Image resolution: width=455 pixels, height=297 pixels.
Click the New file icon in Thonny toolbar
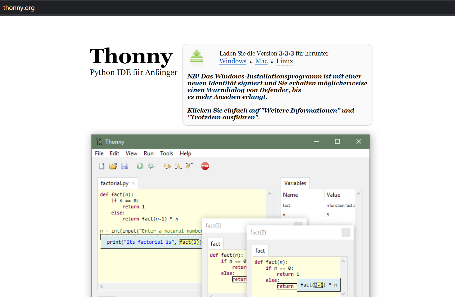[102, 166]
